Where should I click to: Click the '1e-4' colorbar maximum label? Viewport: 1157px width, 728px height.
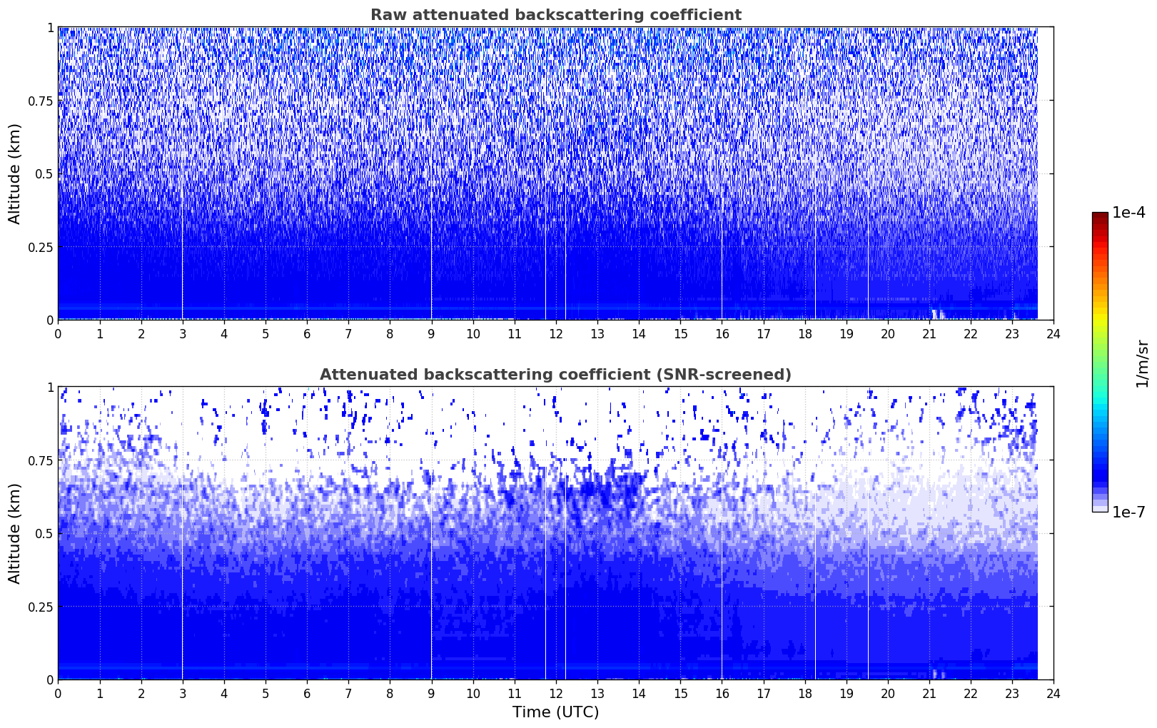click(x=1128, y=213)
